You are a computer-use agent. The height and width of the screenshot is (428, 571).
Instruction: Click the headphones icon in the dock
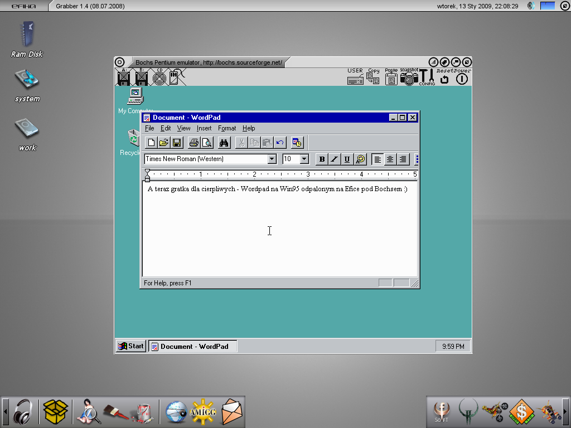23,412
